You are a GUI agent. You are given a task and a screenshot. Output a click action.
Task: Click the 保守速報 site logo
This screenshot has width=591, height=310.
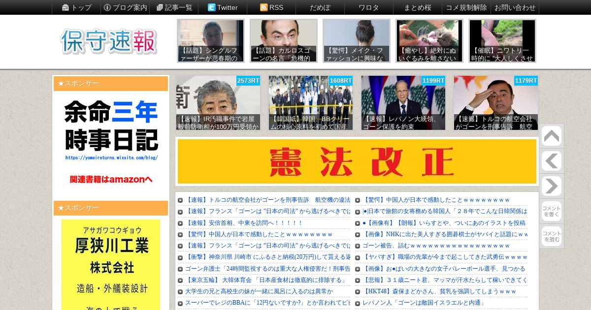pos(109,41)
